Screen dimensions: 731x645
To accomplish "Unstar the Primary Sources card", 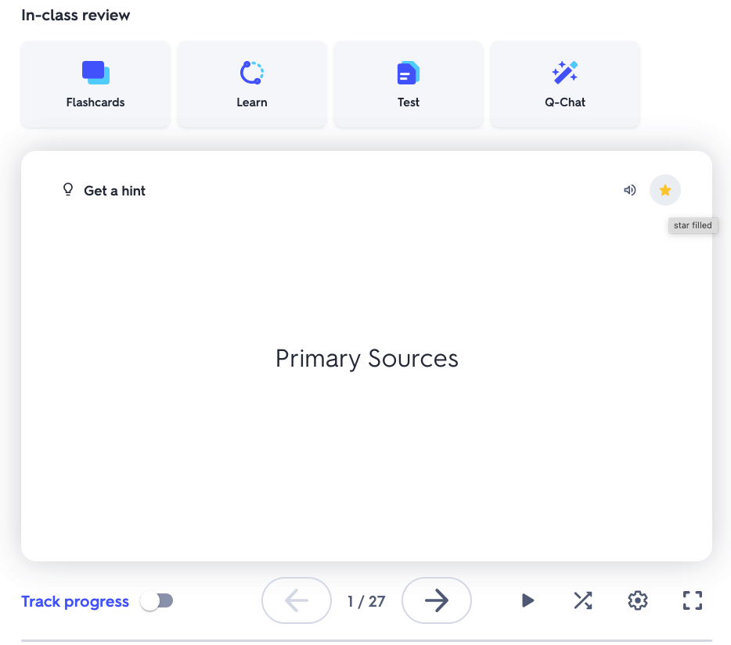I will 664,190.
